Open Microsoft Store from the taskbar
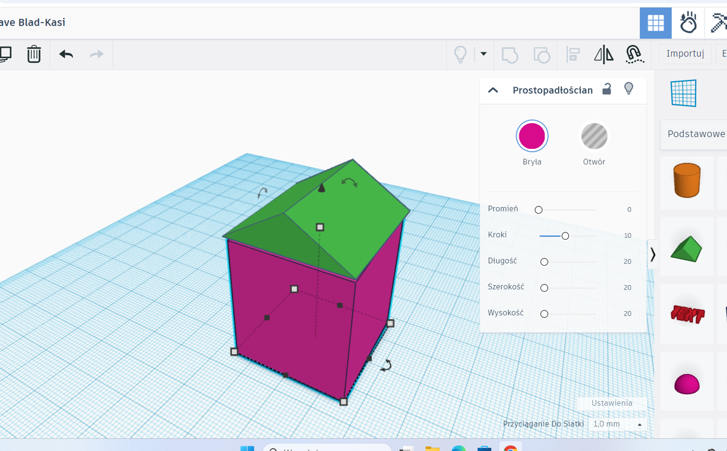The image size is (727, 451). (x=484, y=449)
